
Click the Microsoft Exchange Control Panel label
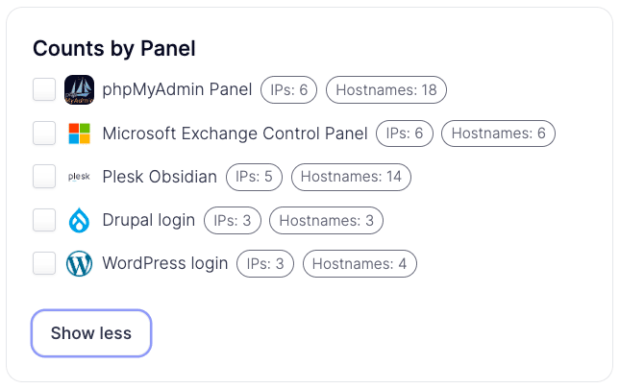235,134
